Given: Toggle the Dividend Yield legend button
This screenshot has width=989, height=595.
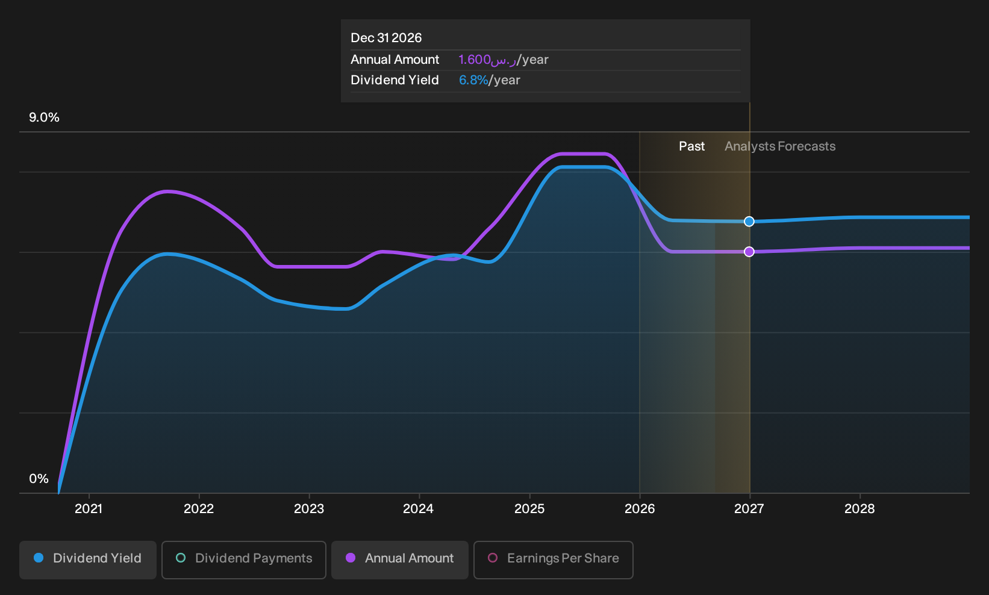Looking at the screenshot, I should coord(88,559).
